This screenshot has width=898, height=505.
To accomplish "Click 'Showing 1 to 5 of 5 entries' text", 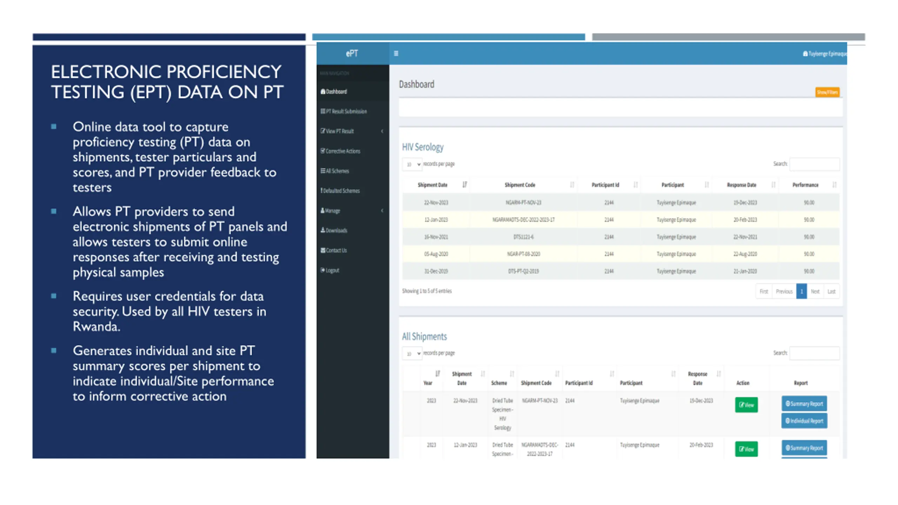I will (x=427, y=291).
